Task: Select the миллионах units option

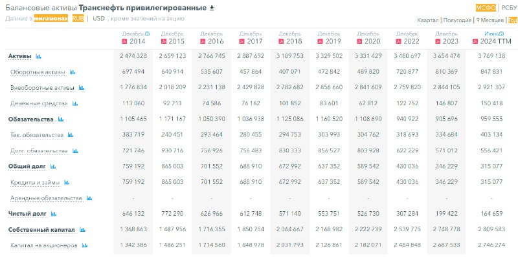Action: pyautogui.click(x=51, y=19)
